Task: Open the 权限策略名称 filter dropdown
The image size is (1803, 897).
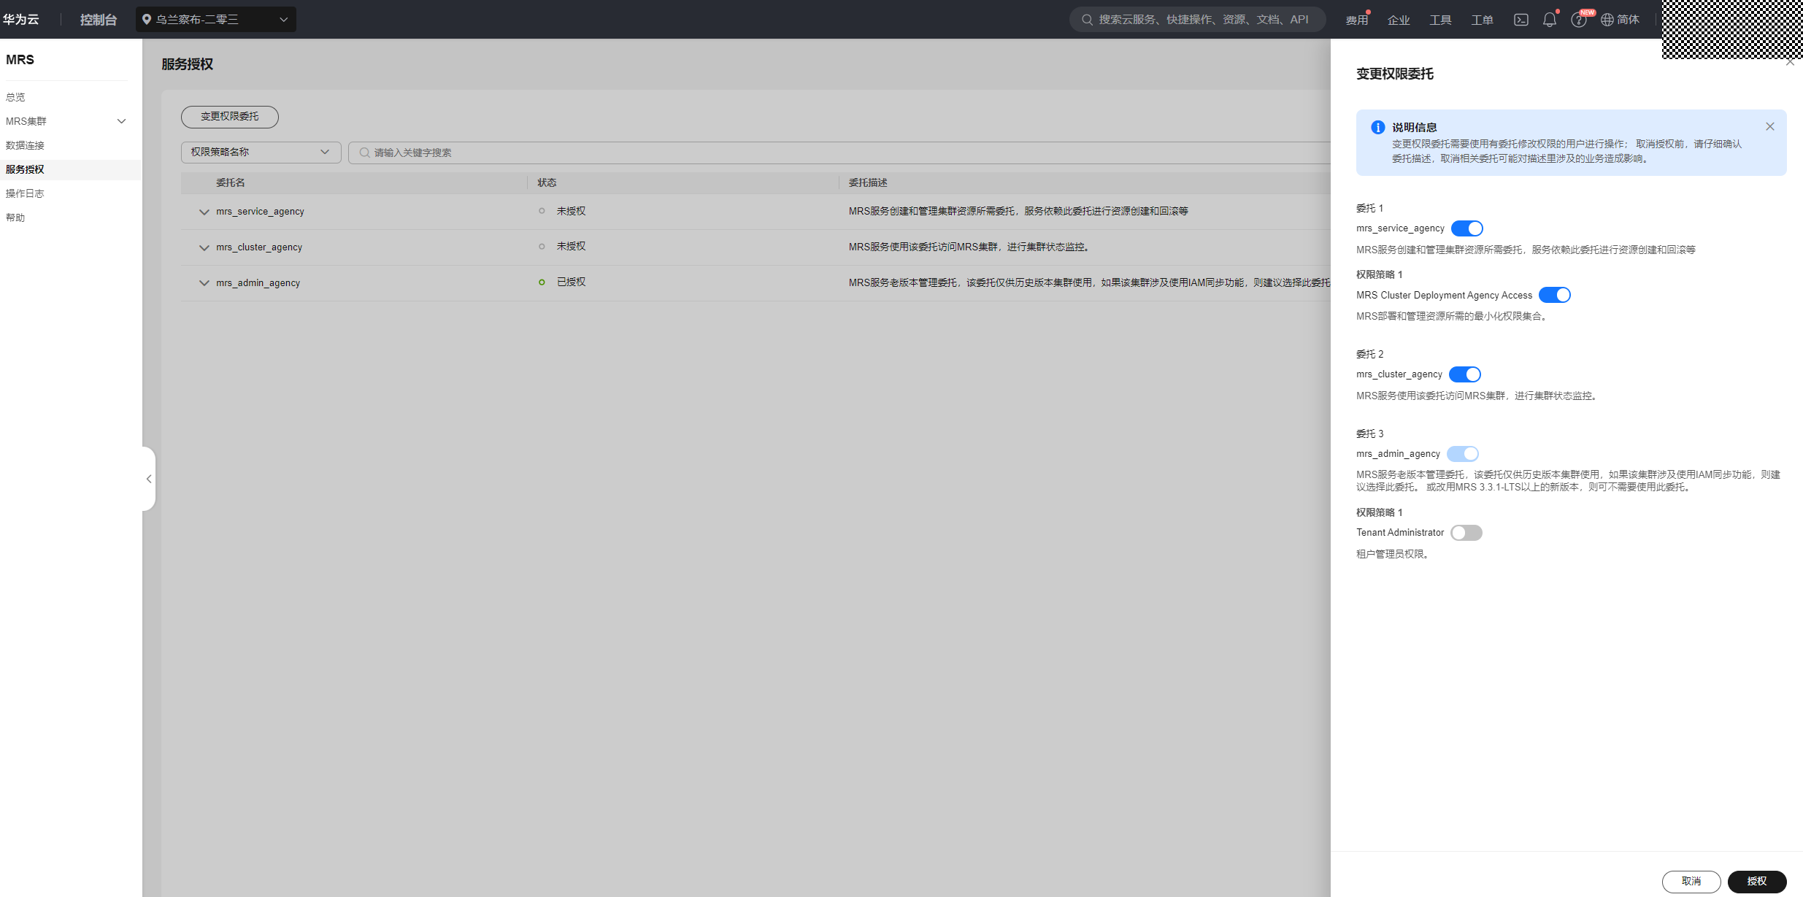Action: pos(261,152)
